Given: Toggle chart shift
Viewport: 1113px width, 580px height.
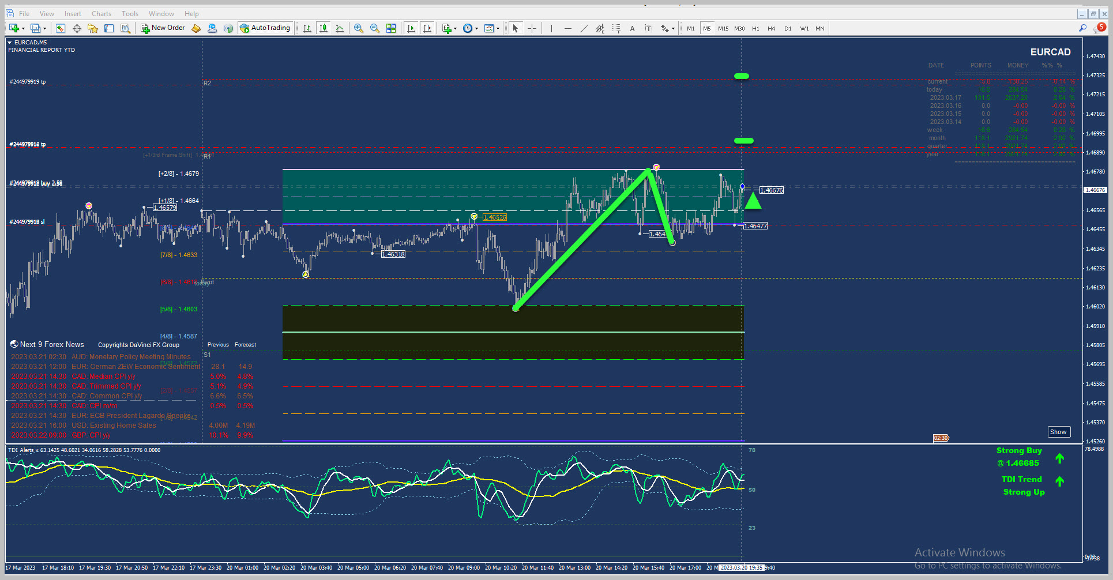Looking at the screenshot, I should point(427,28).
